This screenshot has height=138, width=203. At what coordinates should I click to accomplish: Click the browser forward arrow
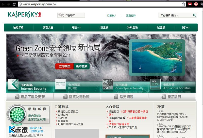[x=9, y=4]
